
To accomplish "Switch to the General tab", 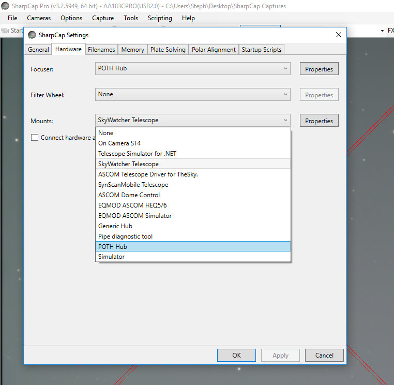I will coord(38,50).
